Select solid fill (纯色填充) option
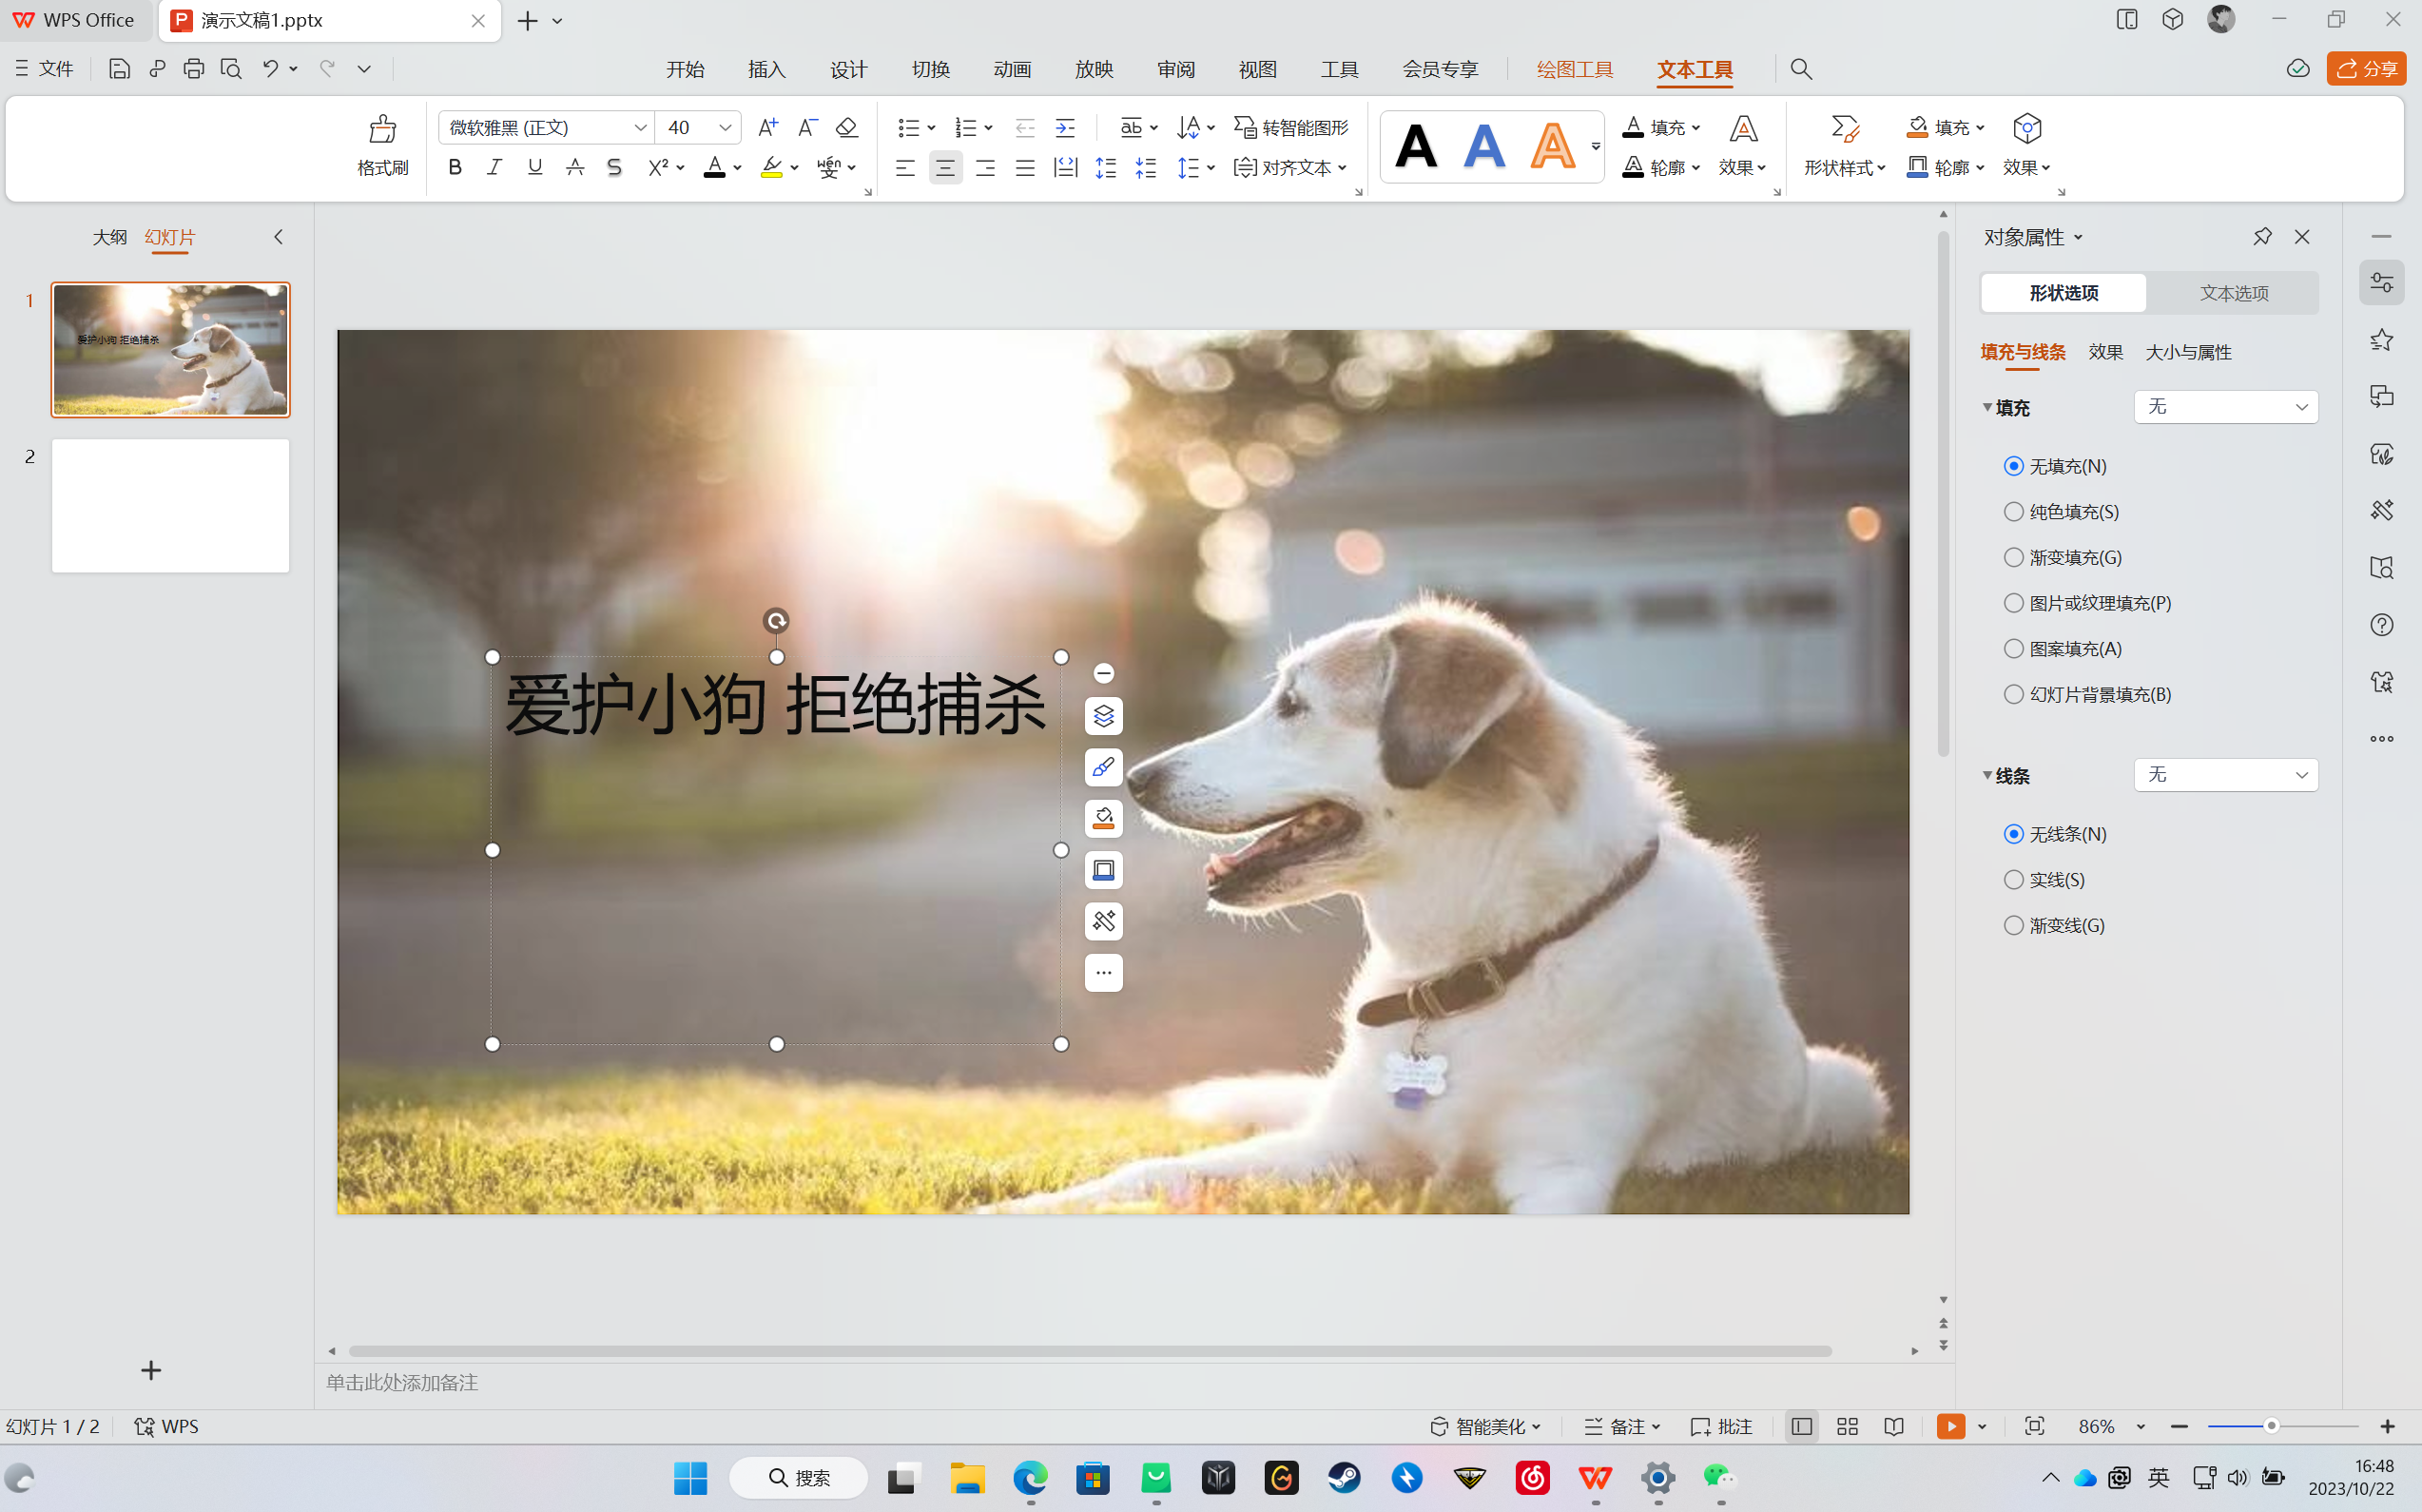Viewport: 2422px width, 1512px height. [2014, 512]
